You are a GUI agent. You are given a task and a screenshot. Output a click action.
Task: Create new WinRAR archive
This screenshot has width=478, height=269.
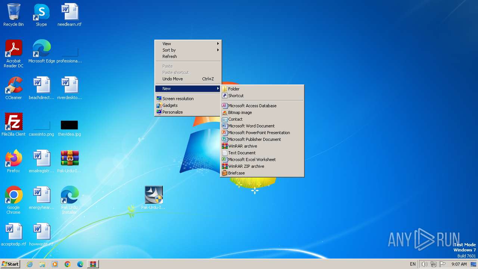click(262, 146)
